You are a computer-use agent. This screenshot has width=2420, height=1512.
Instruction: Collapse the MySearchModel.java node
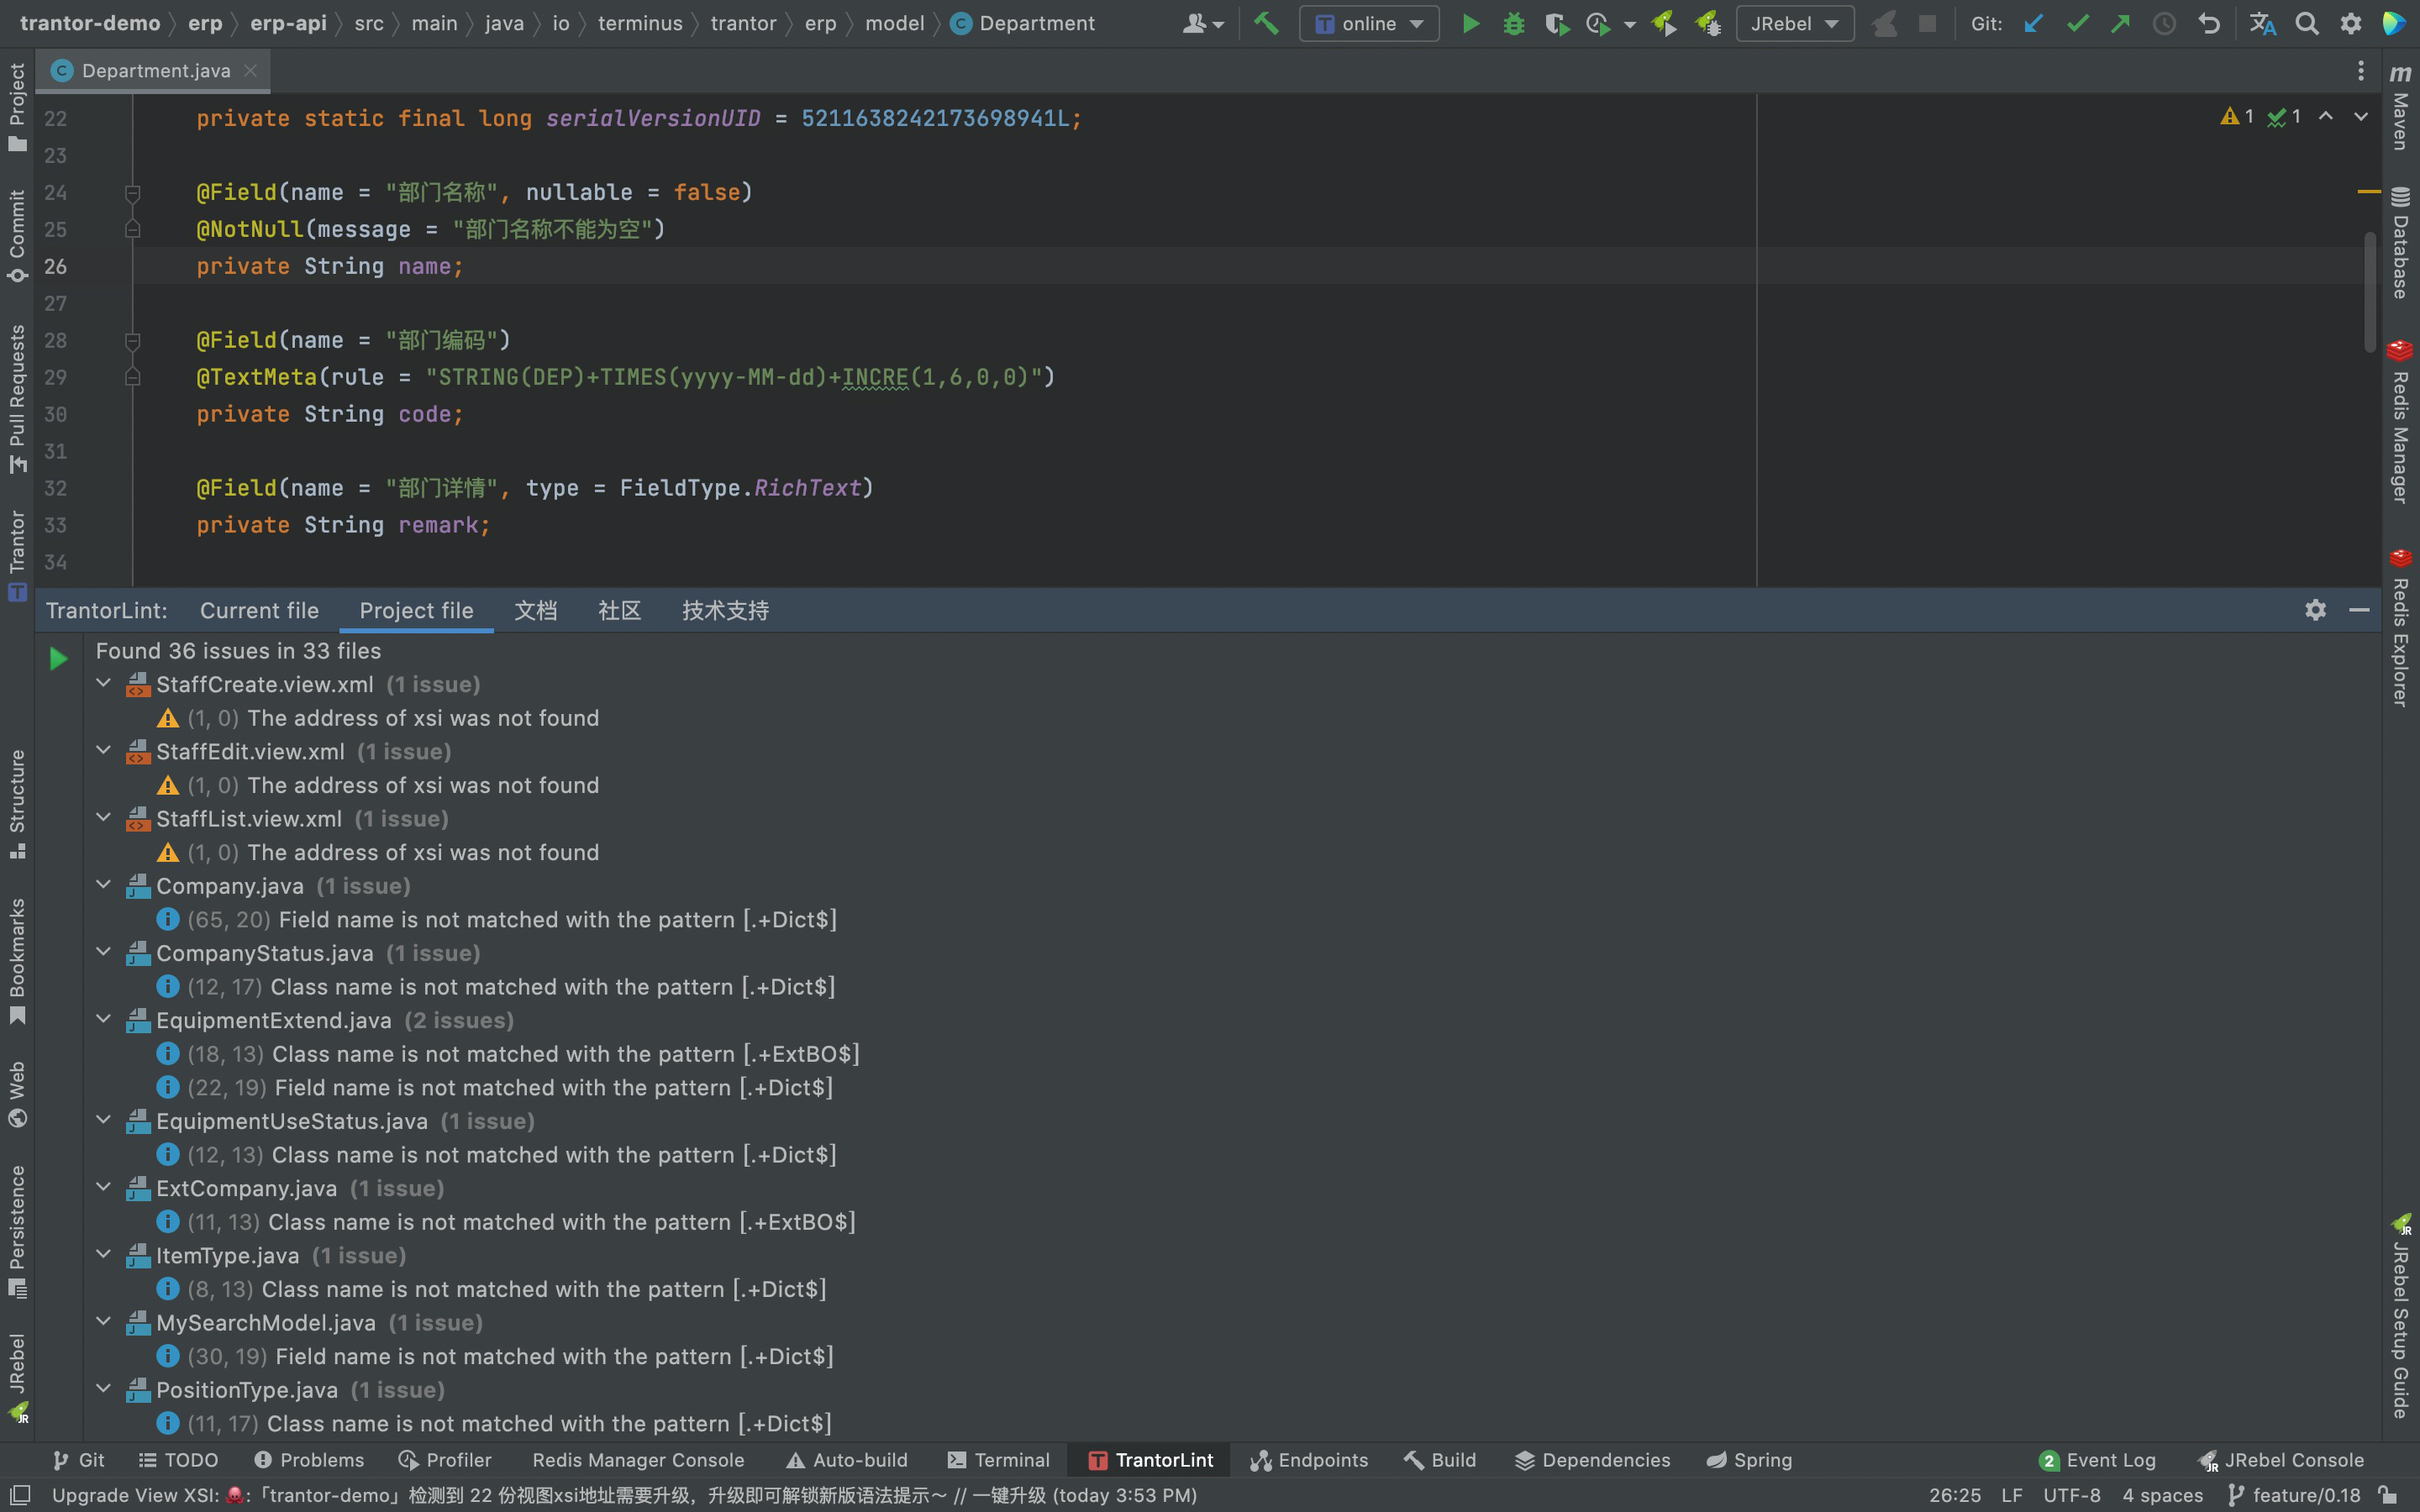(x=103, y=1322)
